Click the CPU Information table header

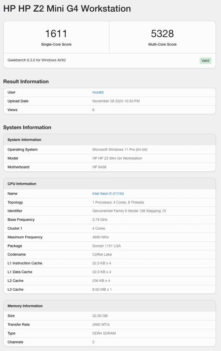22,184
